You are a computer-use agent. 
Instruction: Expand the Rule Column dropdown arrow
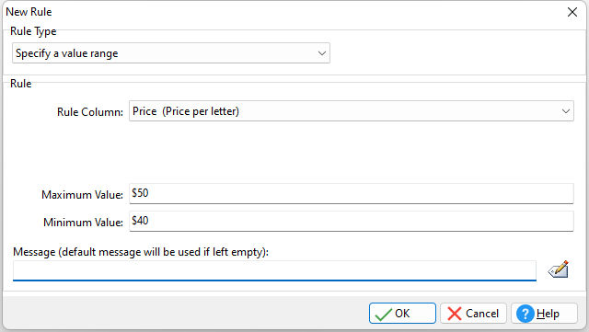(x=566, y=111)
